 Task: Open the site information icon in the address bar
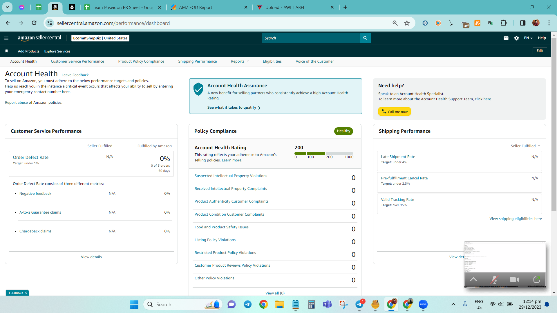50,23
